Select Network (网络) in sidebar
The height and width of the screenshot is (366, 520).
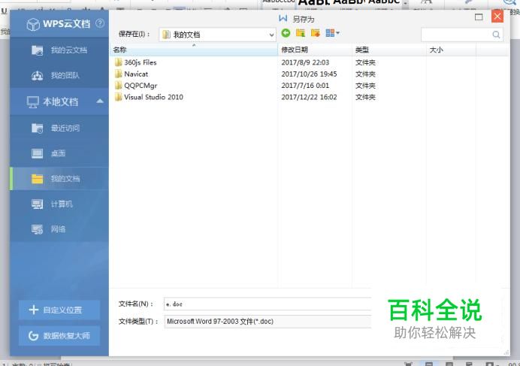point(59,229)
